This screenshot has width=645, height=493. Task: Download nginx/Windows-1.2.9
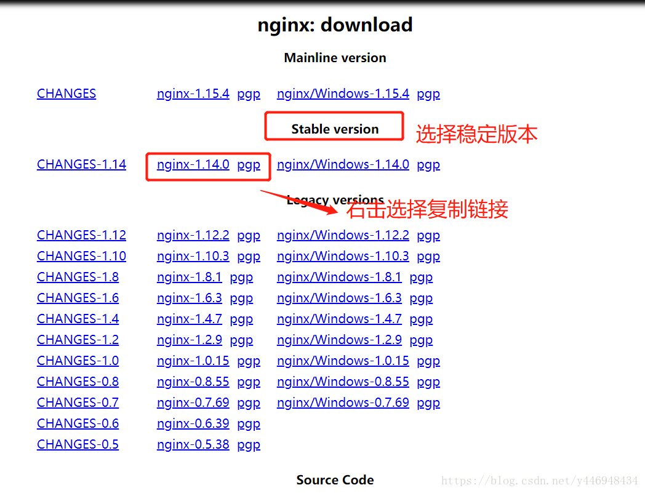point(339,340)
